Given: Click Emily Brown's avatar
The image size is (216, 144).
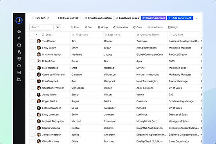Looking at the screenshot, I should pyautogui.click(x=39, y=48).
